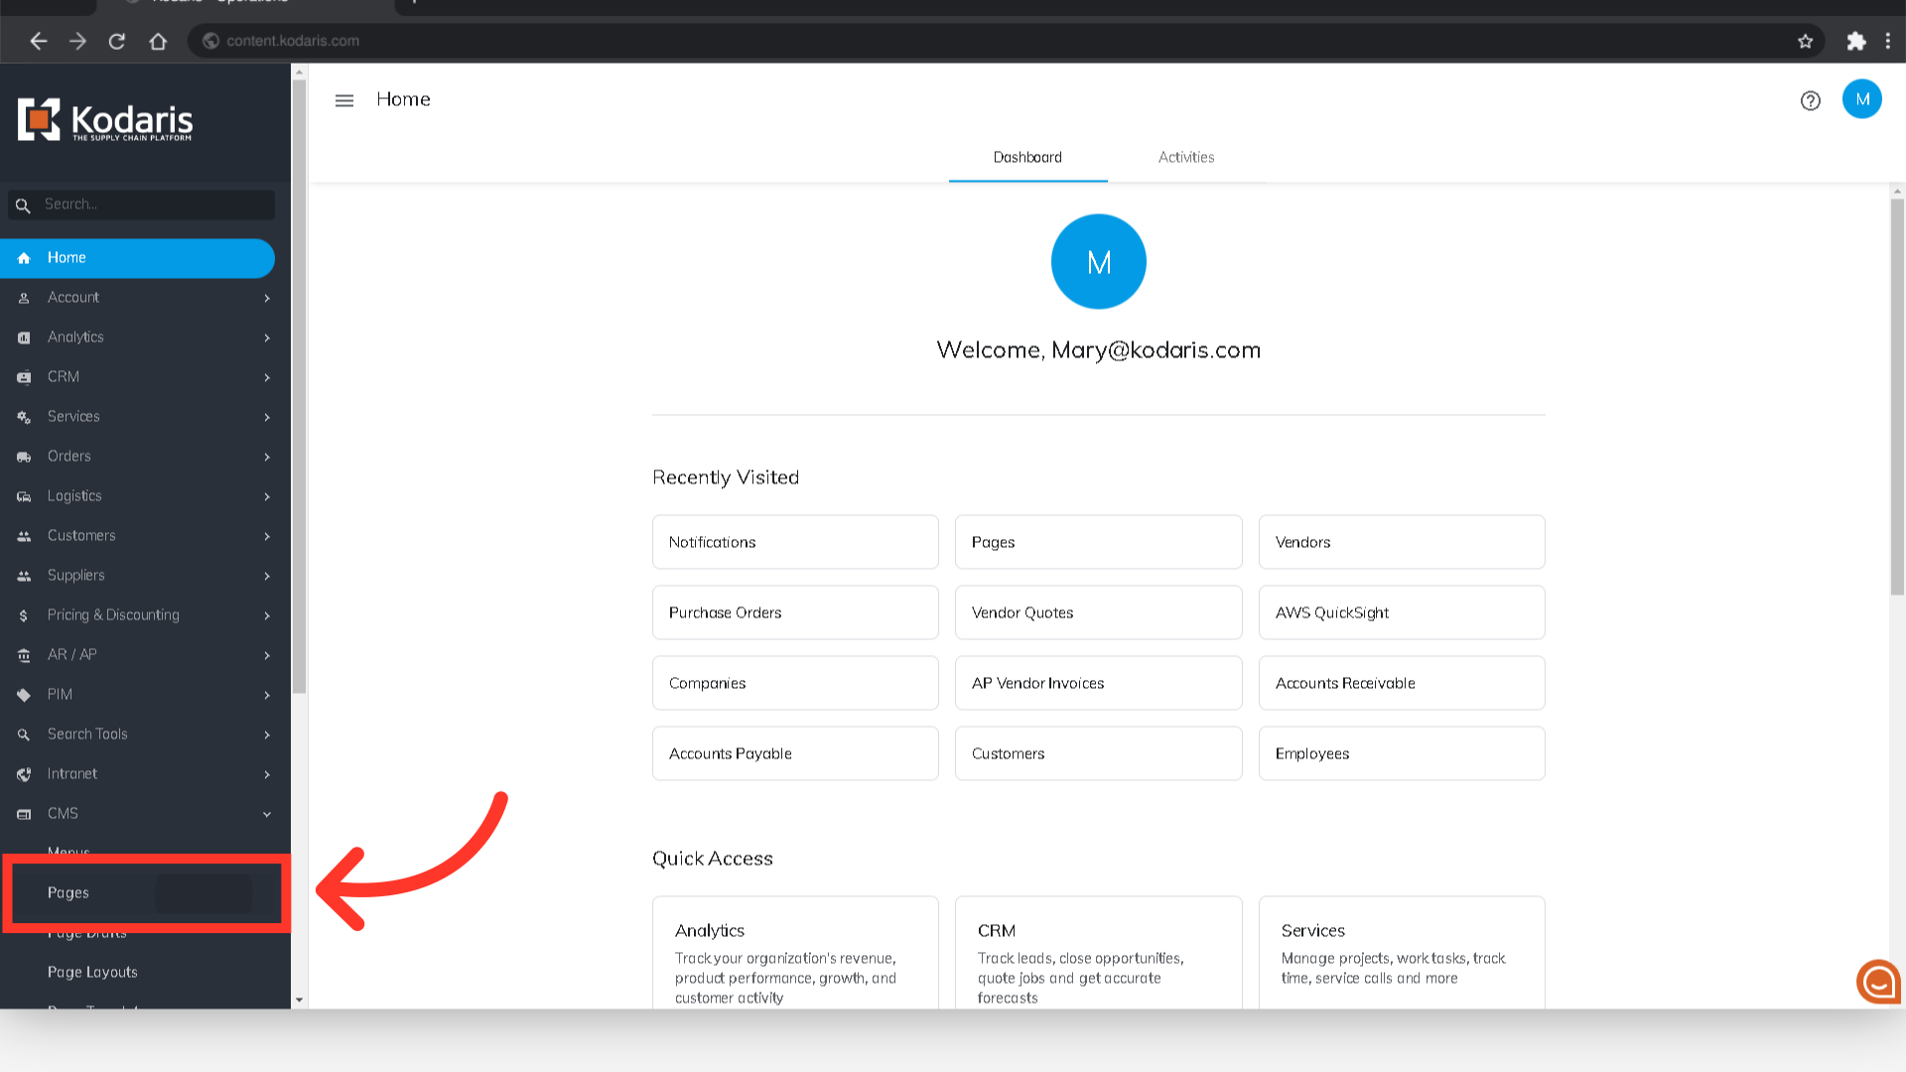Click the browser extensions puzzle icon
1906x1072 pixels.
tap(1855, 41)
